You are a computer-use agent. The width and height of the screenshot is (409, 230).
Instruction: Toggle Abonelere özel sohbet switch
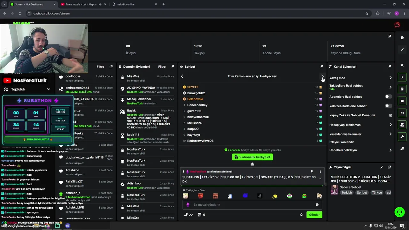point(388,96)
